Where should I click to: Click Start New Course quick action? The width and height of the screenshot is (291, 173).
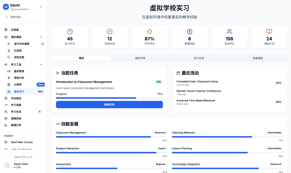[x=22, y=142]
